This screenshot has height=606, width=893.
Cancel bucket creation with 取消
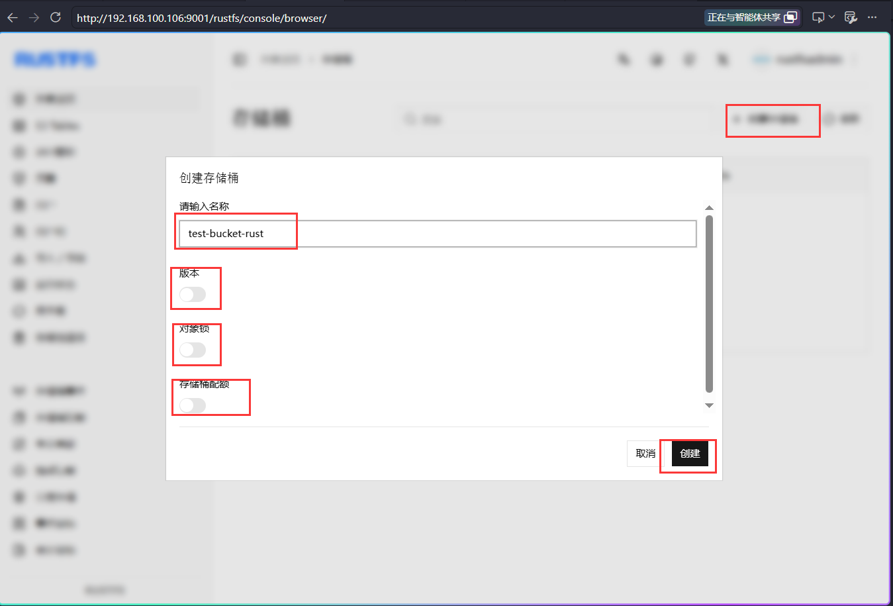click(645, 454)
